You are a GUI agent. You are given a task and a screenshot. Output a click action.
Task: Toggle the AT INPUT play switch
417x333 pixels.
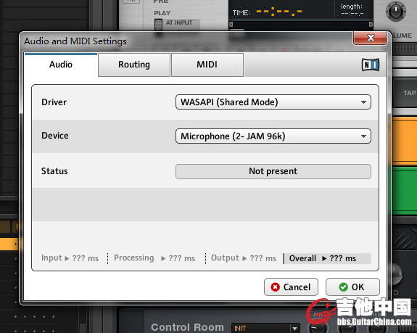click(159, 25)
